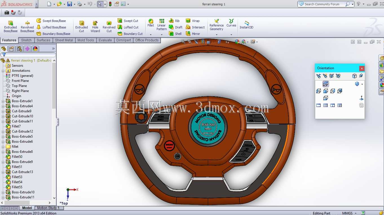Viewport: 384px width, 215px height.
Task: Choose the Lofted Cut feature
Action: point(128,27)
